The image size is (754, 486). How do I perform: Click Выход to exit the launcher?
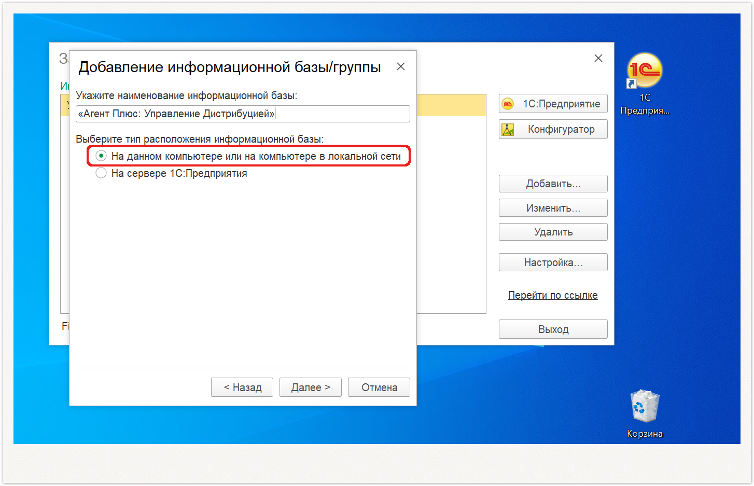(553, 329)
